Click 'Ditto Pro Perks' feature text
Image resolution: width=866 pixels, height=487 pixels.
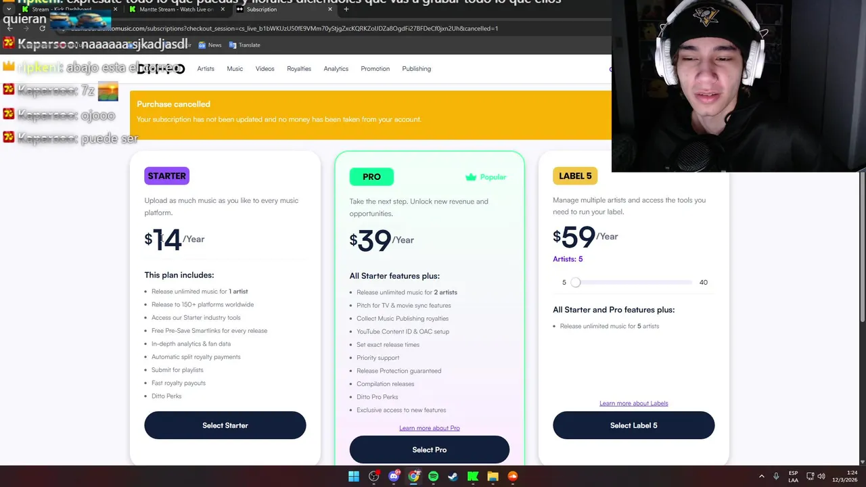pos(377,397)
